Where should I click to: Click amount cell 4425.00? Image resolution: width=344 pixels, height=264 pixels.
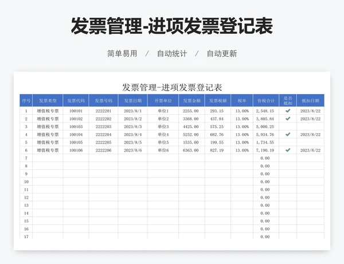(191, 127)
